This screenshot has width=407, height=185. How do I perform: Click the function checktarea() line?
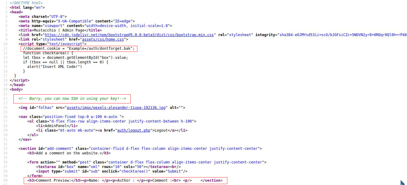(x=48, y=53)
